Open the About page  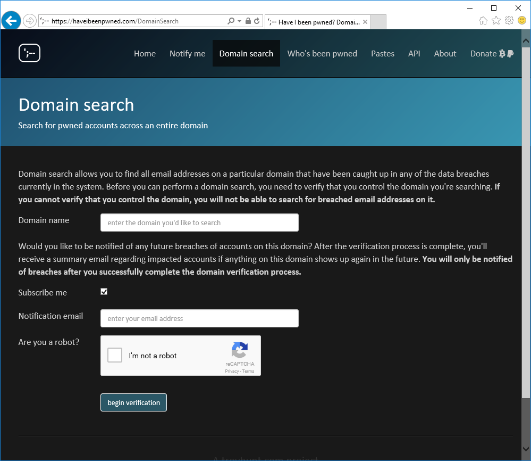[445, 54]
